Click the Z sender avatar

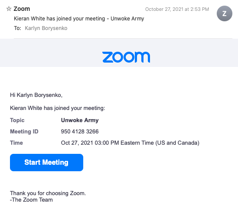[x=224, y=13]
